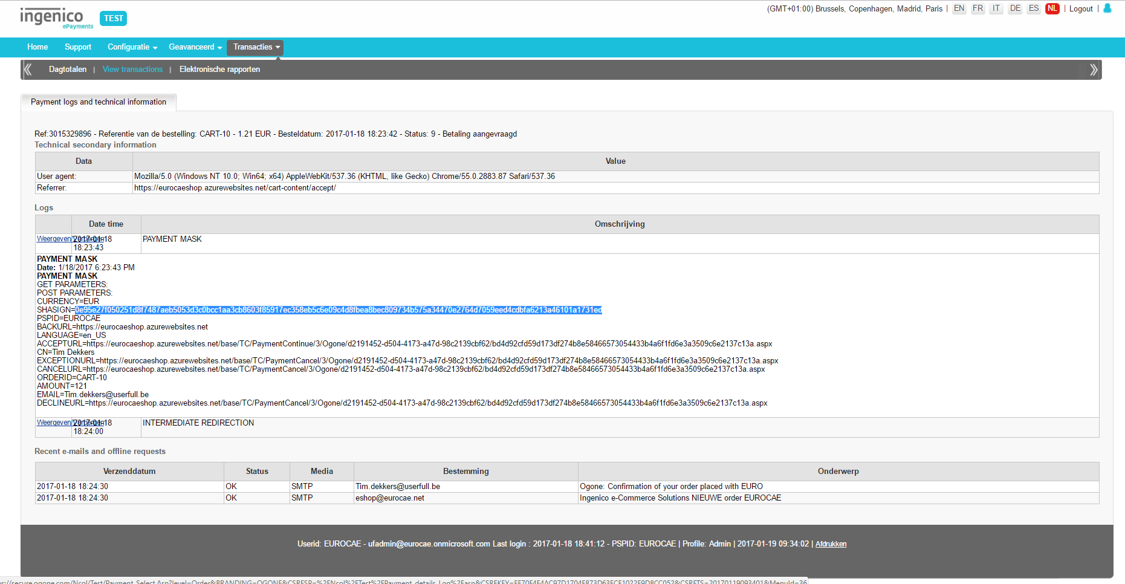
Task: Click the Referrer URL value cell
Action: 615,188
